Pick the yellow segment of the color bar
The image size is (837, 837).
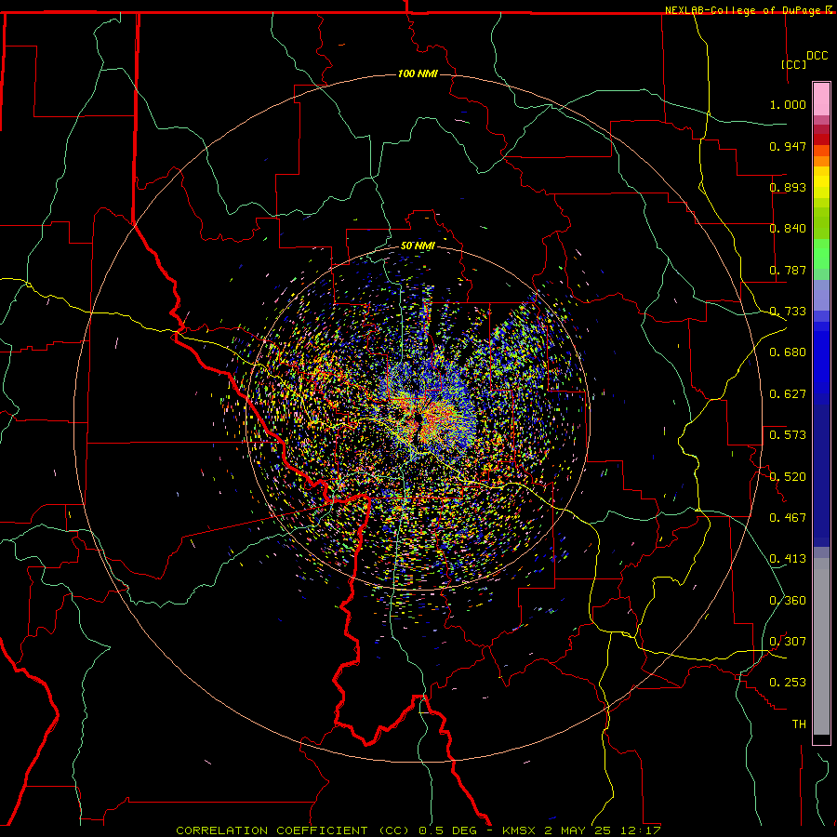click(x=821, y=182)
